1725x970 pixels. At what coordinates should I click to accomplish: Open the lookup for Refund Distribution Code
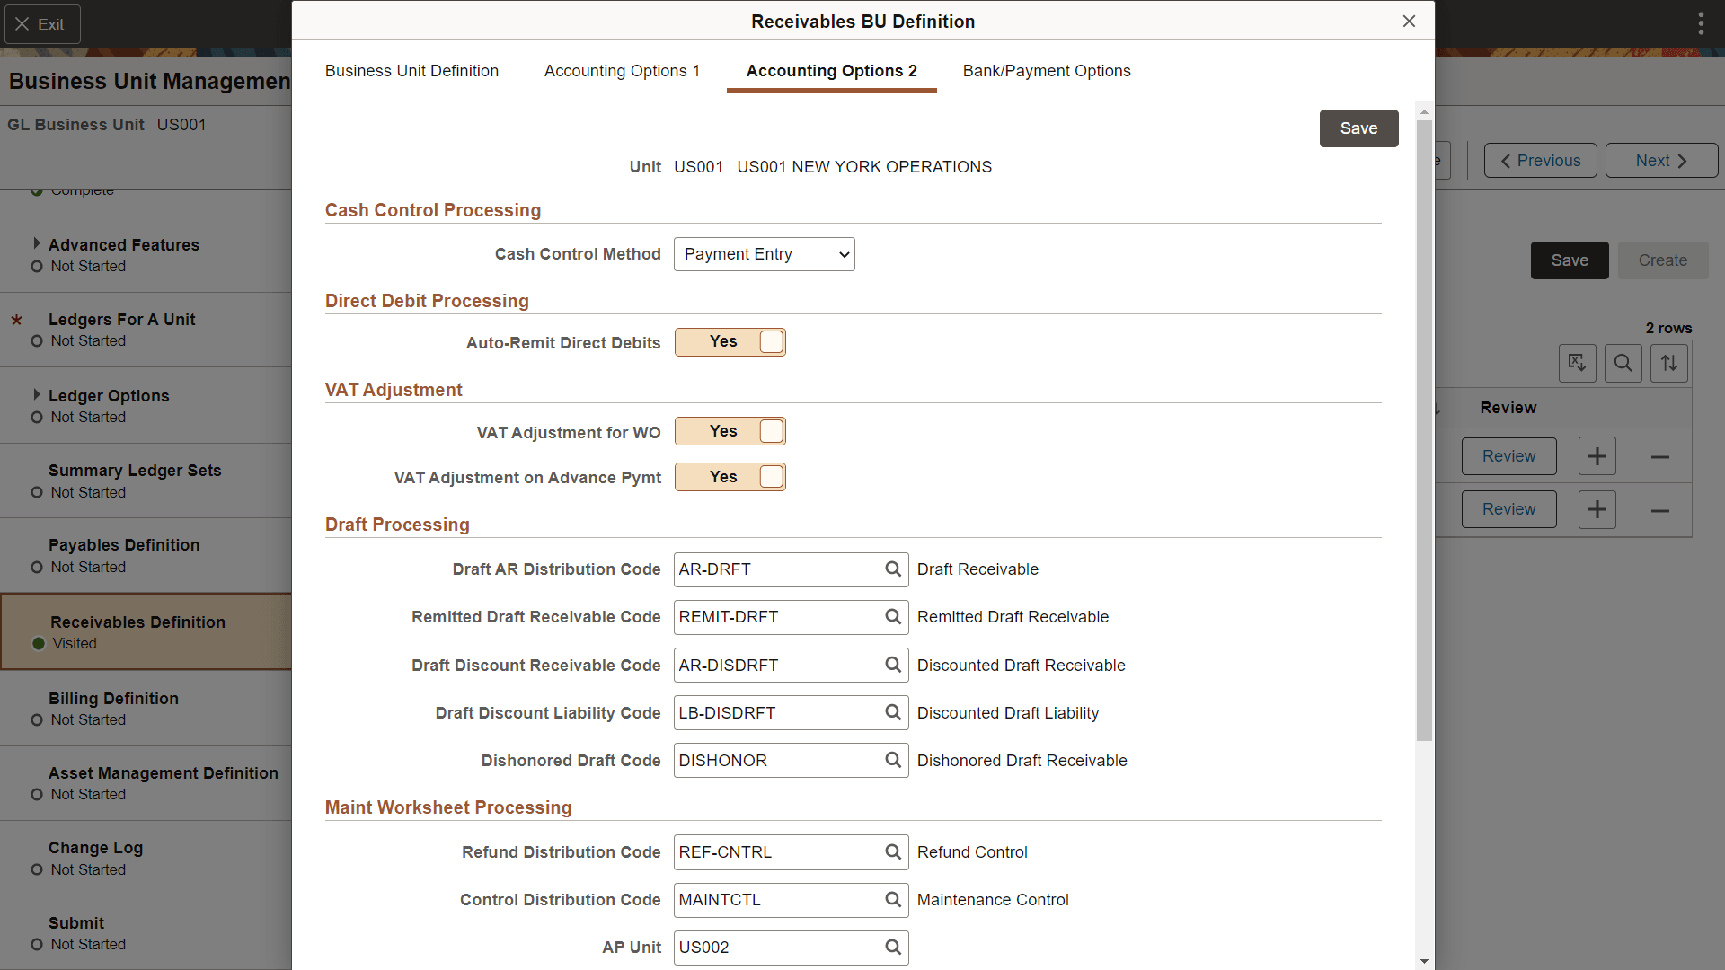[x=892, y=851]
